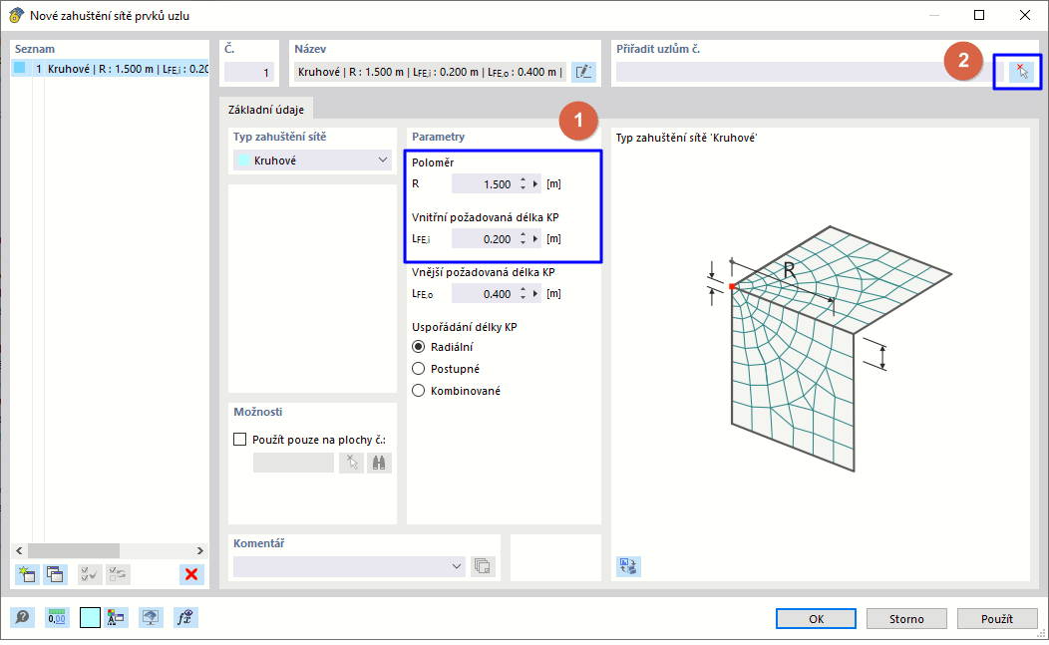
Task: Select the Postupné radio option
Action: point(418,369)
